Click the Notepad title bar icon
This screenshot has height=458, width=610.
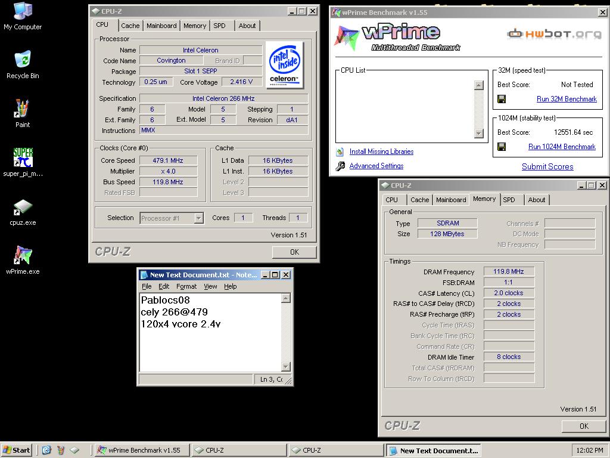point(144,274)
